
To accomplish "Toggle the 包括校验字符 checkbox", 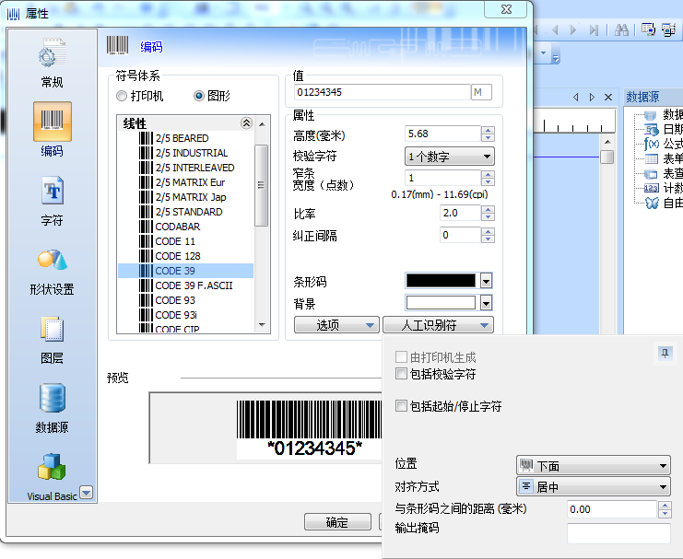I will point(401,374).
